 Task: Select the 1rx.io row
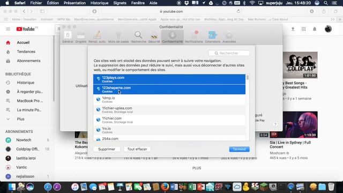[x=169, y=130]
